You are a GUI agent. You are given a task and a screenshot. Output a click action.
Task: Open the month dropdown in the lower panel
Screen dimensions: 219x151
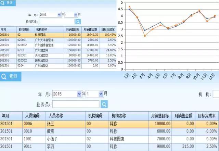click(101, 94)
